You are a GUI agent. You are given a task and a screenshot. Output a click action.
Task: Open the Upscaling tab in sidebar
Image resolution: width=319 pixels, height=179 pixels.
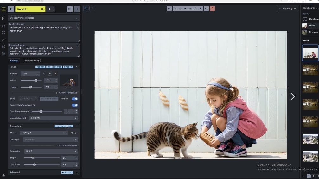3,33
